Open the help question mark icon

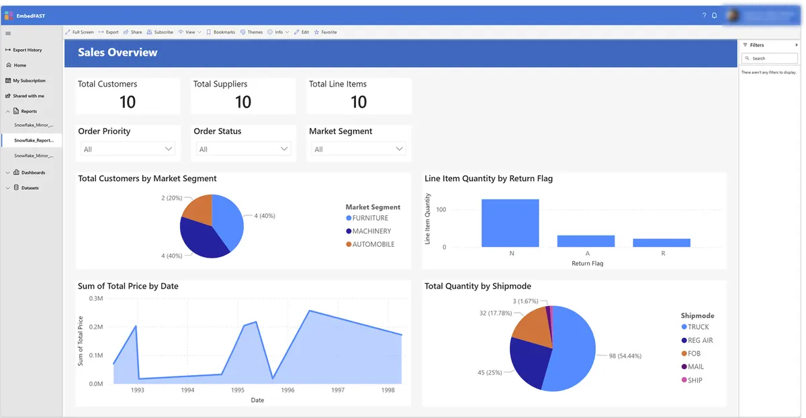[x=704, y=15]
